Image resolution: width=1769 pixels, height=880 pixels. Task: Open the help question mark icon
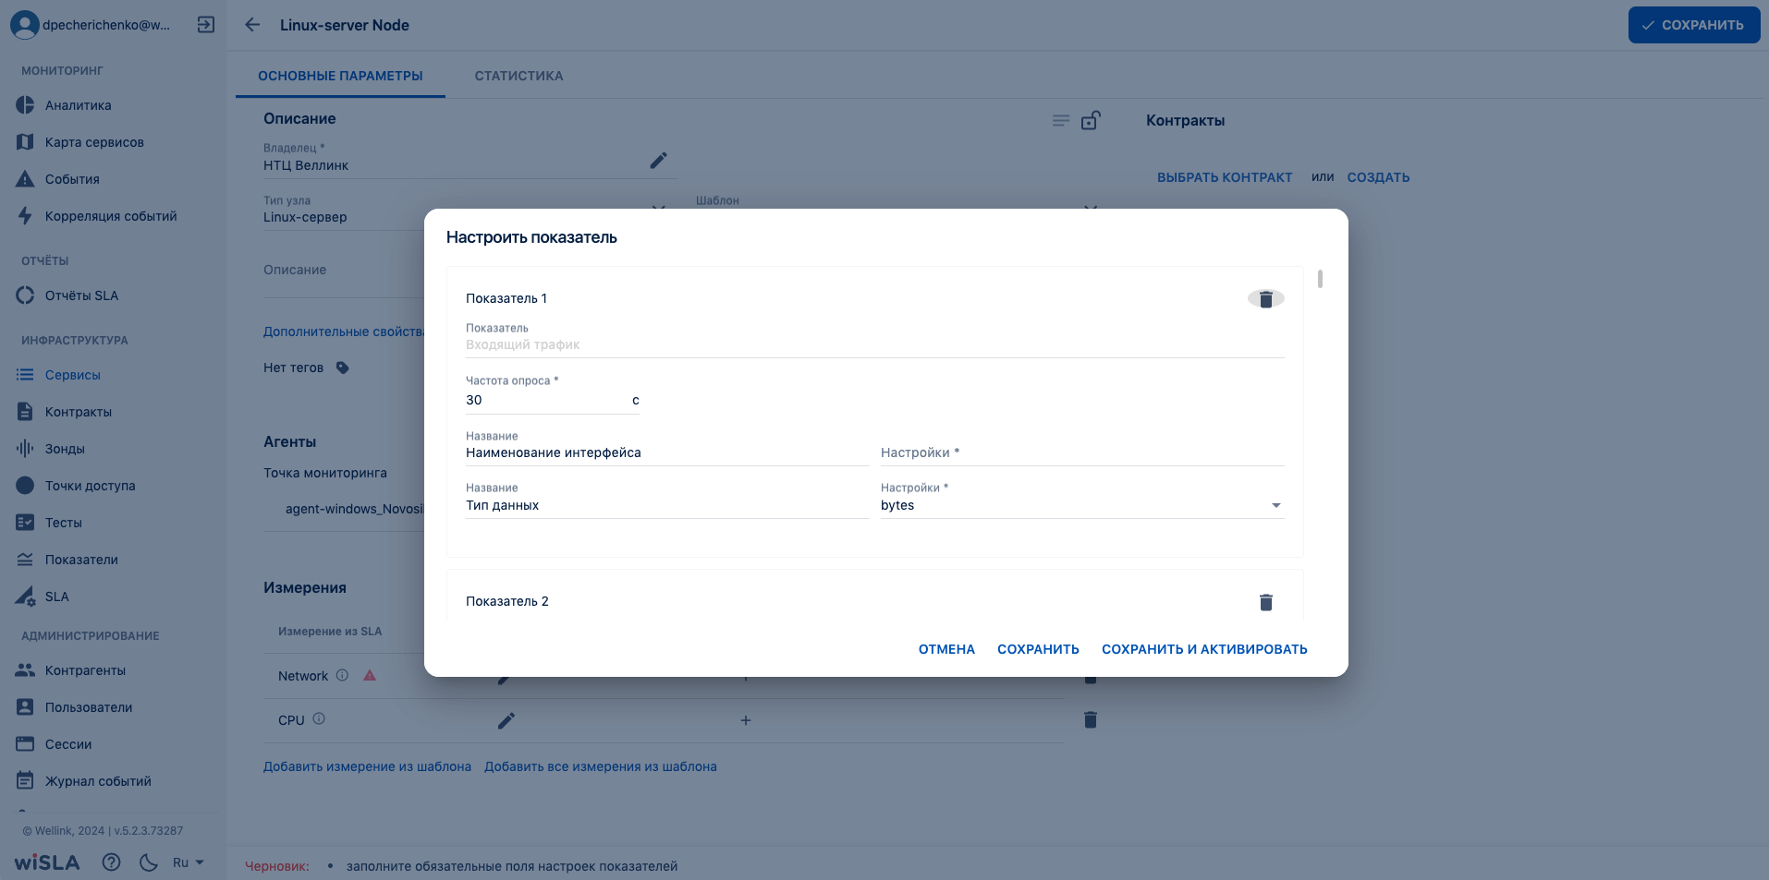click(111, 862)
